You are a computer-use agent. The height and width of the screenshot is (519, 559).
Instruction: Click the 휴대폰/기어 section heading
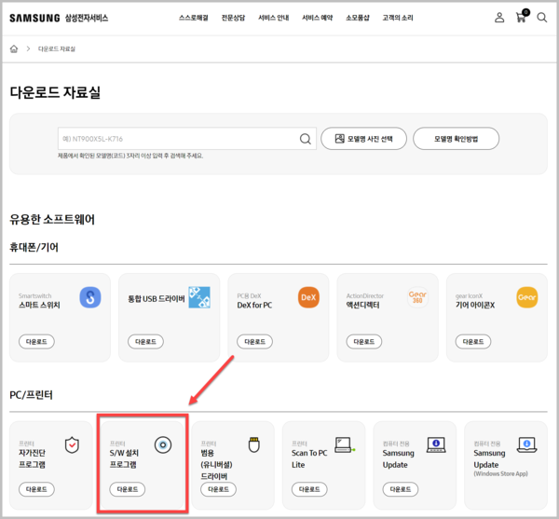(x=34, y=247)
